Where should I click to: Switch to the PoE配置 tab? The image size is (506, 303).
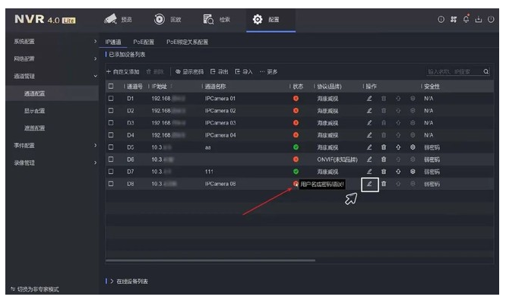pos(144,42)
